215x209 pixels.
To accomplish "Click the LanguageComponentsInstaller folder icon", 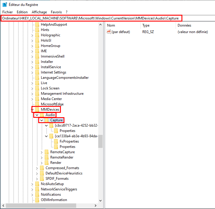I will click(37, 78).
